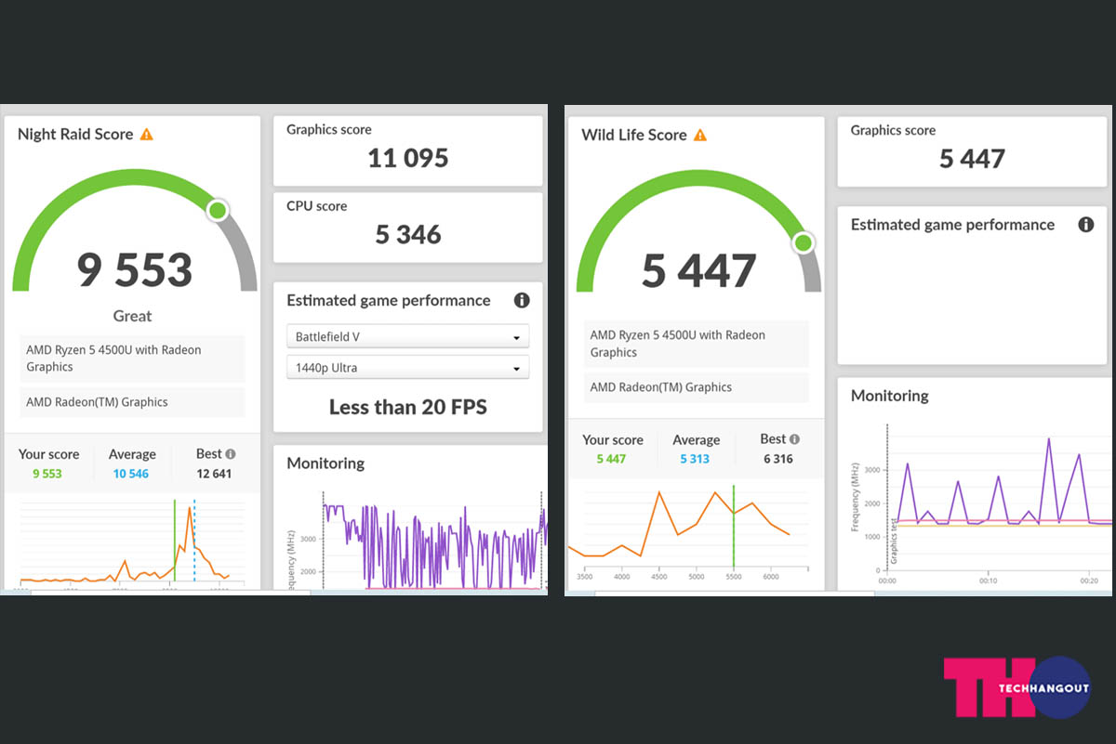Click the info icon beside Best 12 641
Image resolution: width=1116 pixels, height=744 pixels.
click(230, 454)
